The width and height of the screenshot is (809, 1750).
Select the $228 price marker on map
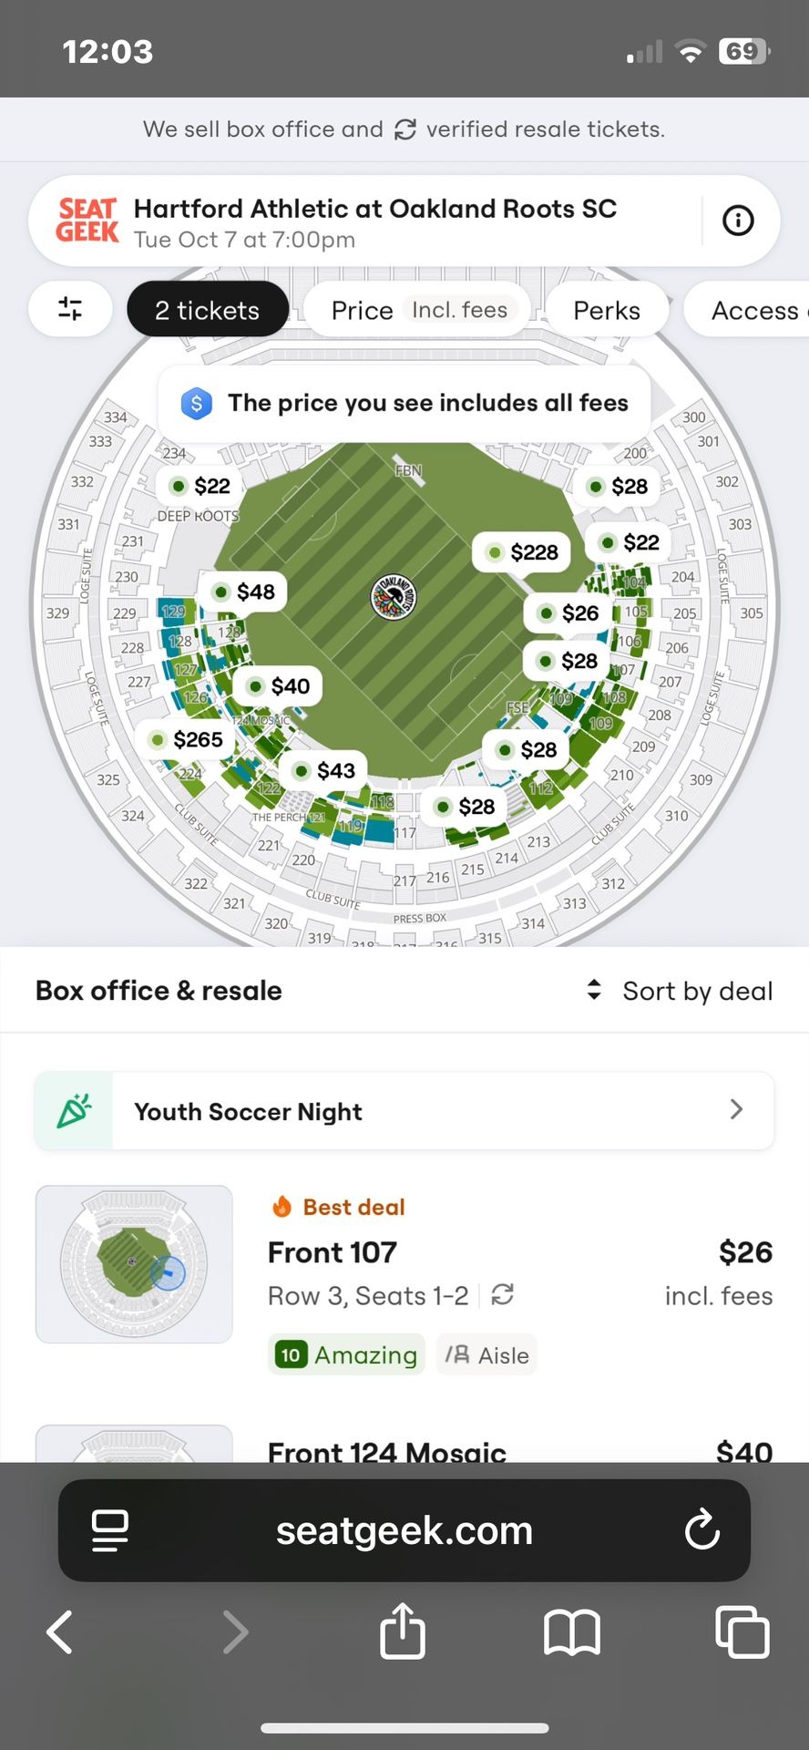point(523,552)
